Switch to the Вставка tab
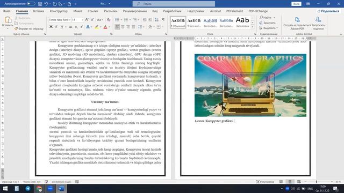 pos(38,11)
